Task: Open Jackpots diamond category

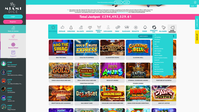Action: pos(90,29)
